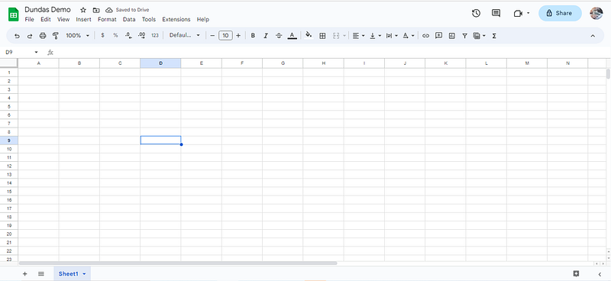This screenshot has height=281, width=611.
Task: Insert link using chain icon
Action: [x=425, y=35]
